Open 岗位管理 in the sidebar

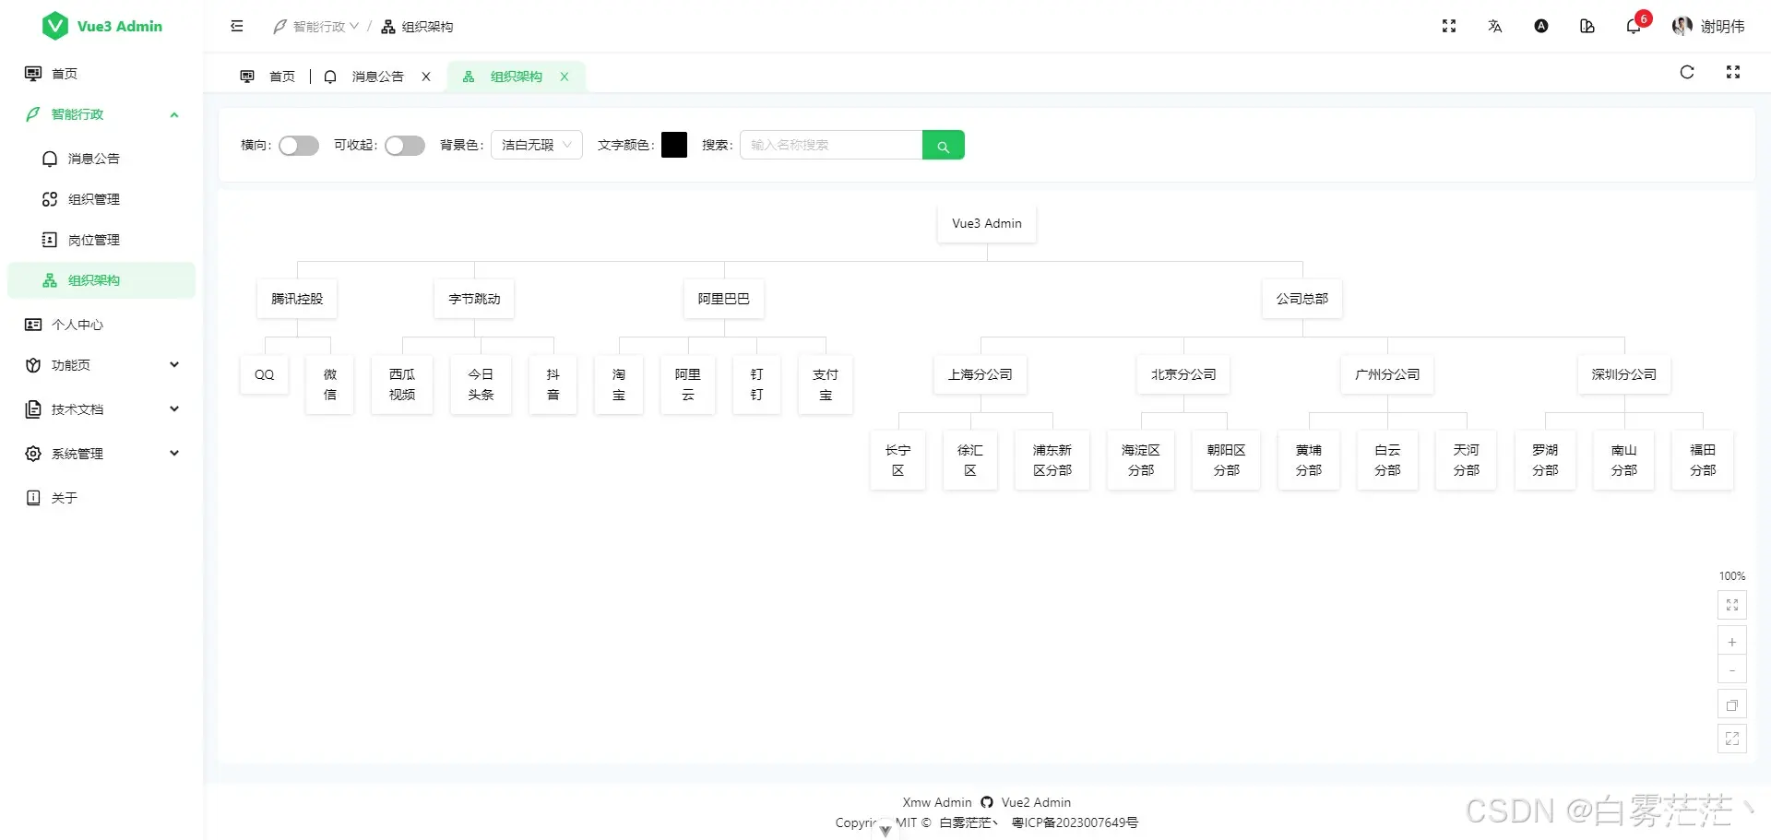tap(101, 240)
